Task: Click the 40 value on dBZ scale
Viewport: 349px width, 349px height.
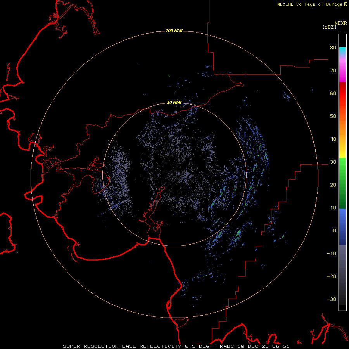Action: [333, 139]
